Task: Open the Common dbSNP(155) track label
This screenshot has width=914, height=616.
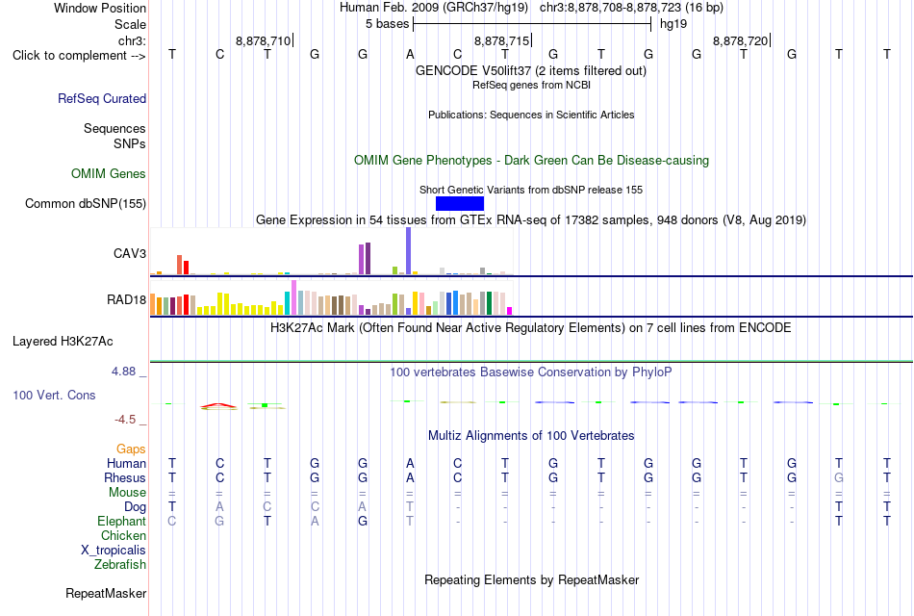Action: pos(85,204)
